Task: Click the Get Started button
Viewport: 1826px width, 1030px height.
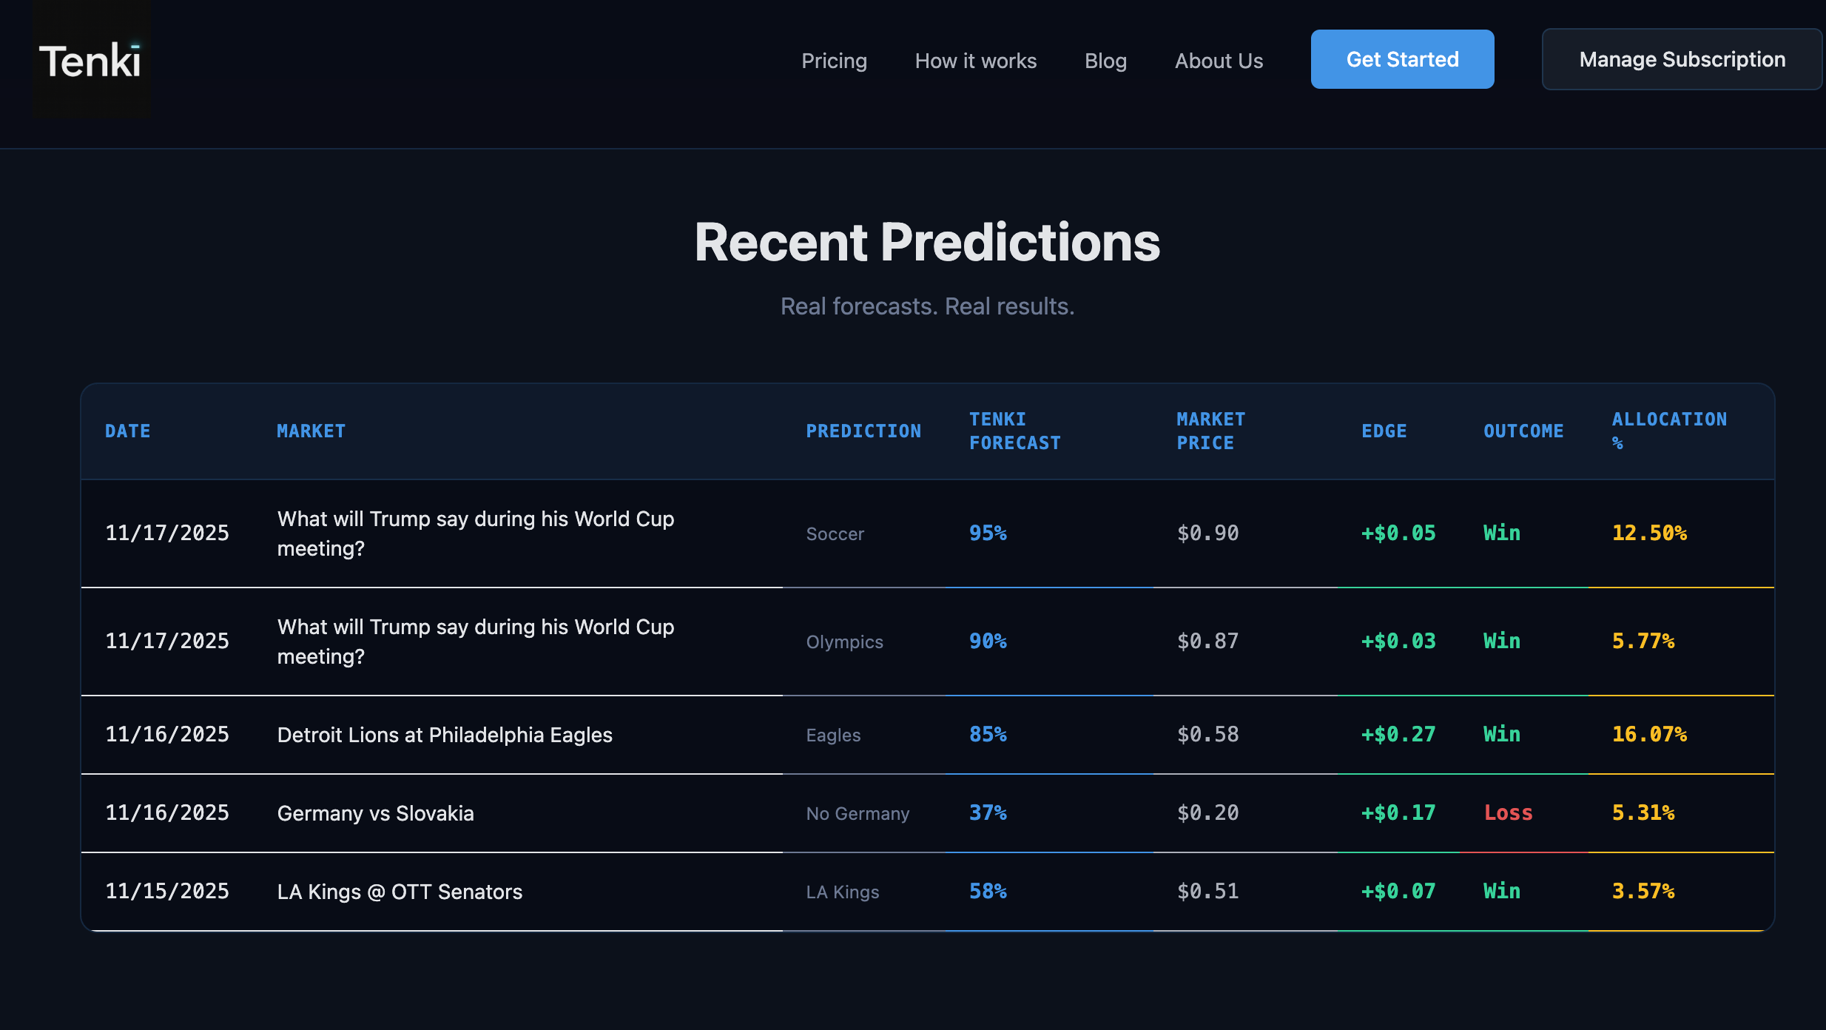Action: click(1402, 59)
